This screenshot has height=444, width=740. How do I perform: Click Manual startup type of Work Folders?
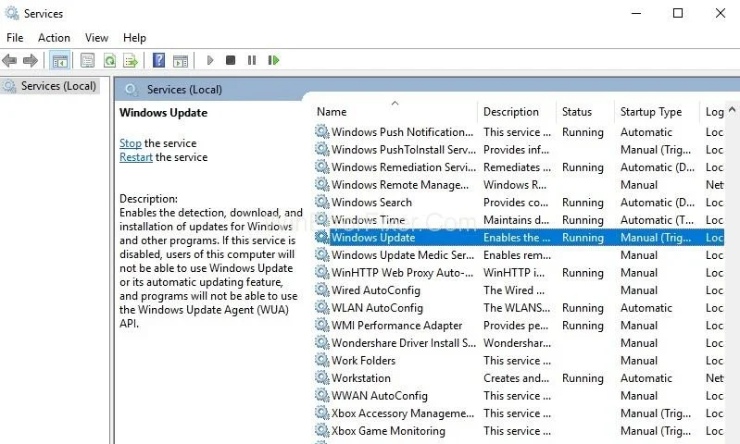click(x=639, y=361)
